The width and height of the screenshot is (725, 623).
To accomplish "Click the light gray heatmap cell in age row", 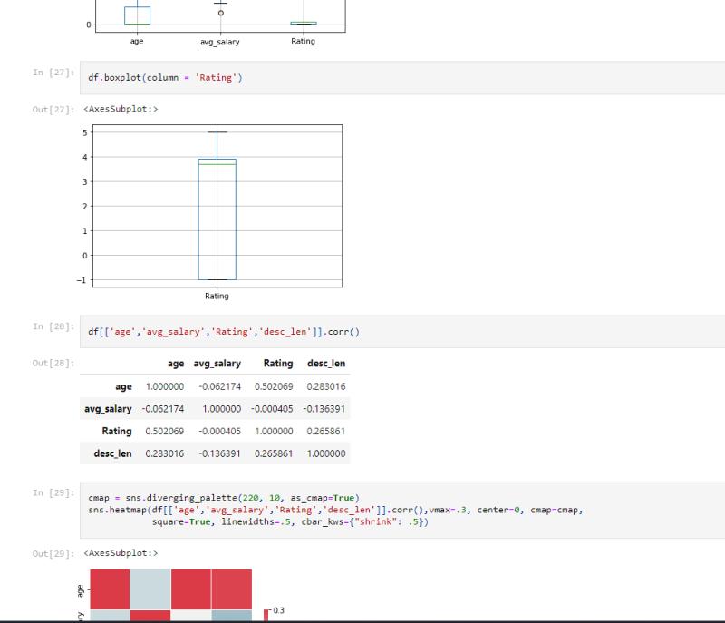I will coord(150,589).
